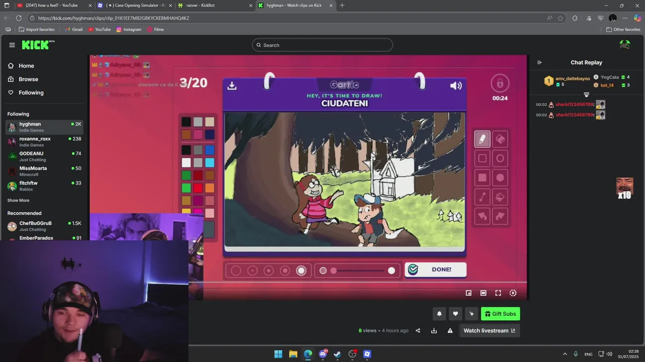Image resolution: width=645 pixels, height=362 pixels.
Task: Click the sparkle button beside Gift Subs
Action: [472, 314]
